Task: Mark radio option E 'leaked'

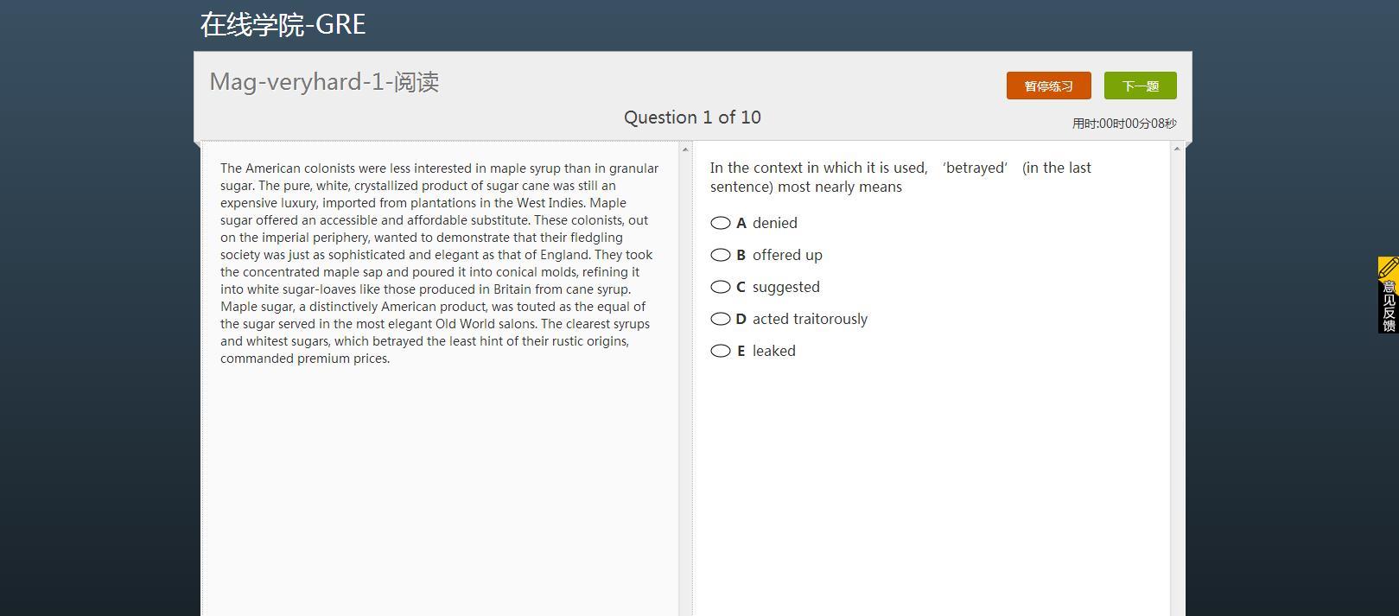Action: coord(721,351)
